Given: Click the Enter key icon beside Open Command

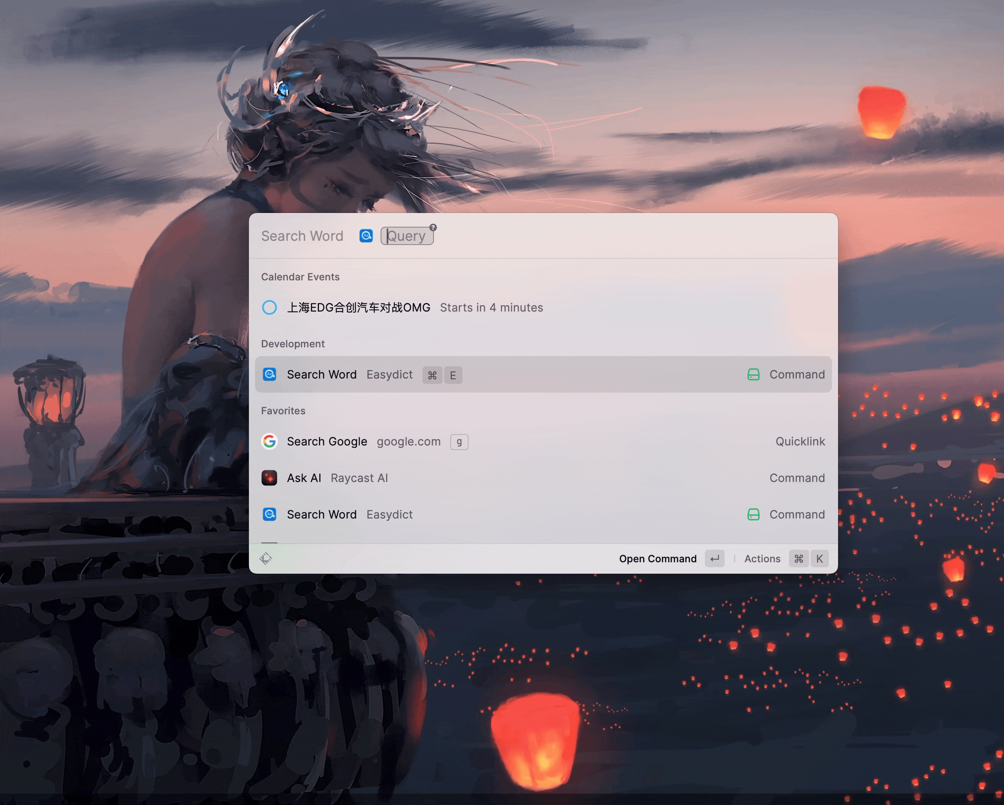Looking at the screenshot, I should coord(714,558).
